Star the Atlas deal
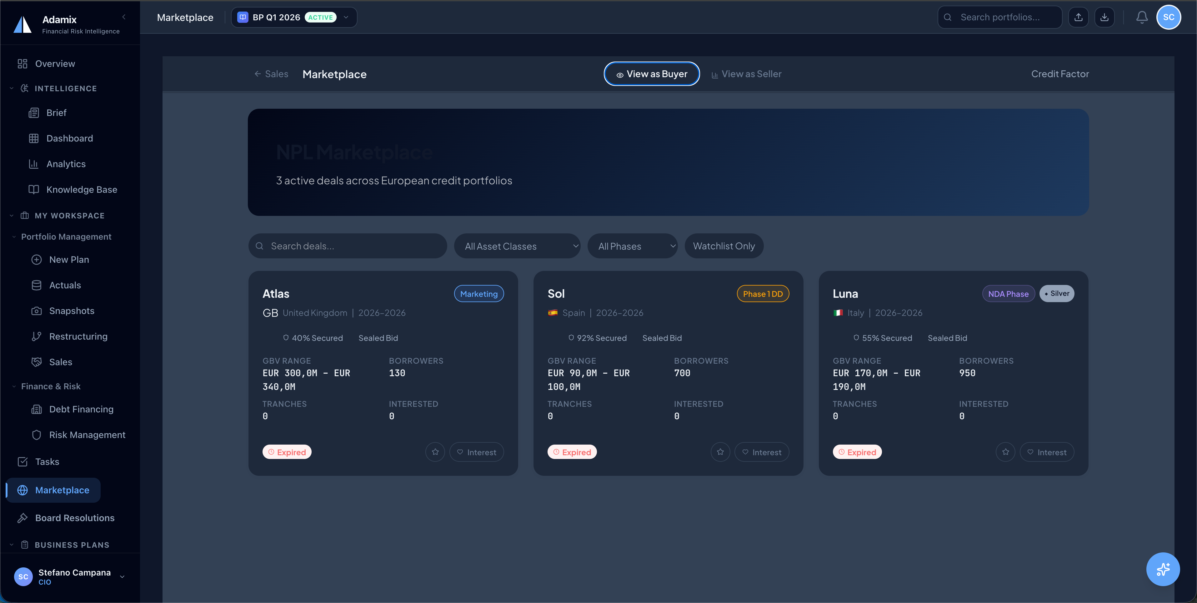 [x=435, y=452]
